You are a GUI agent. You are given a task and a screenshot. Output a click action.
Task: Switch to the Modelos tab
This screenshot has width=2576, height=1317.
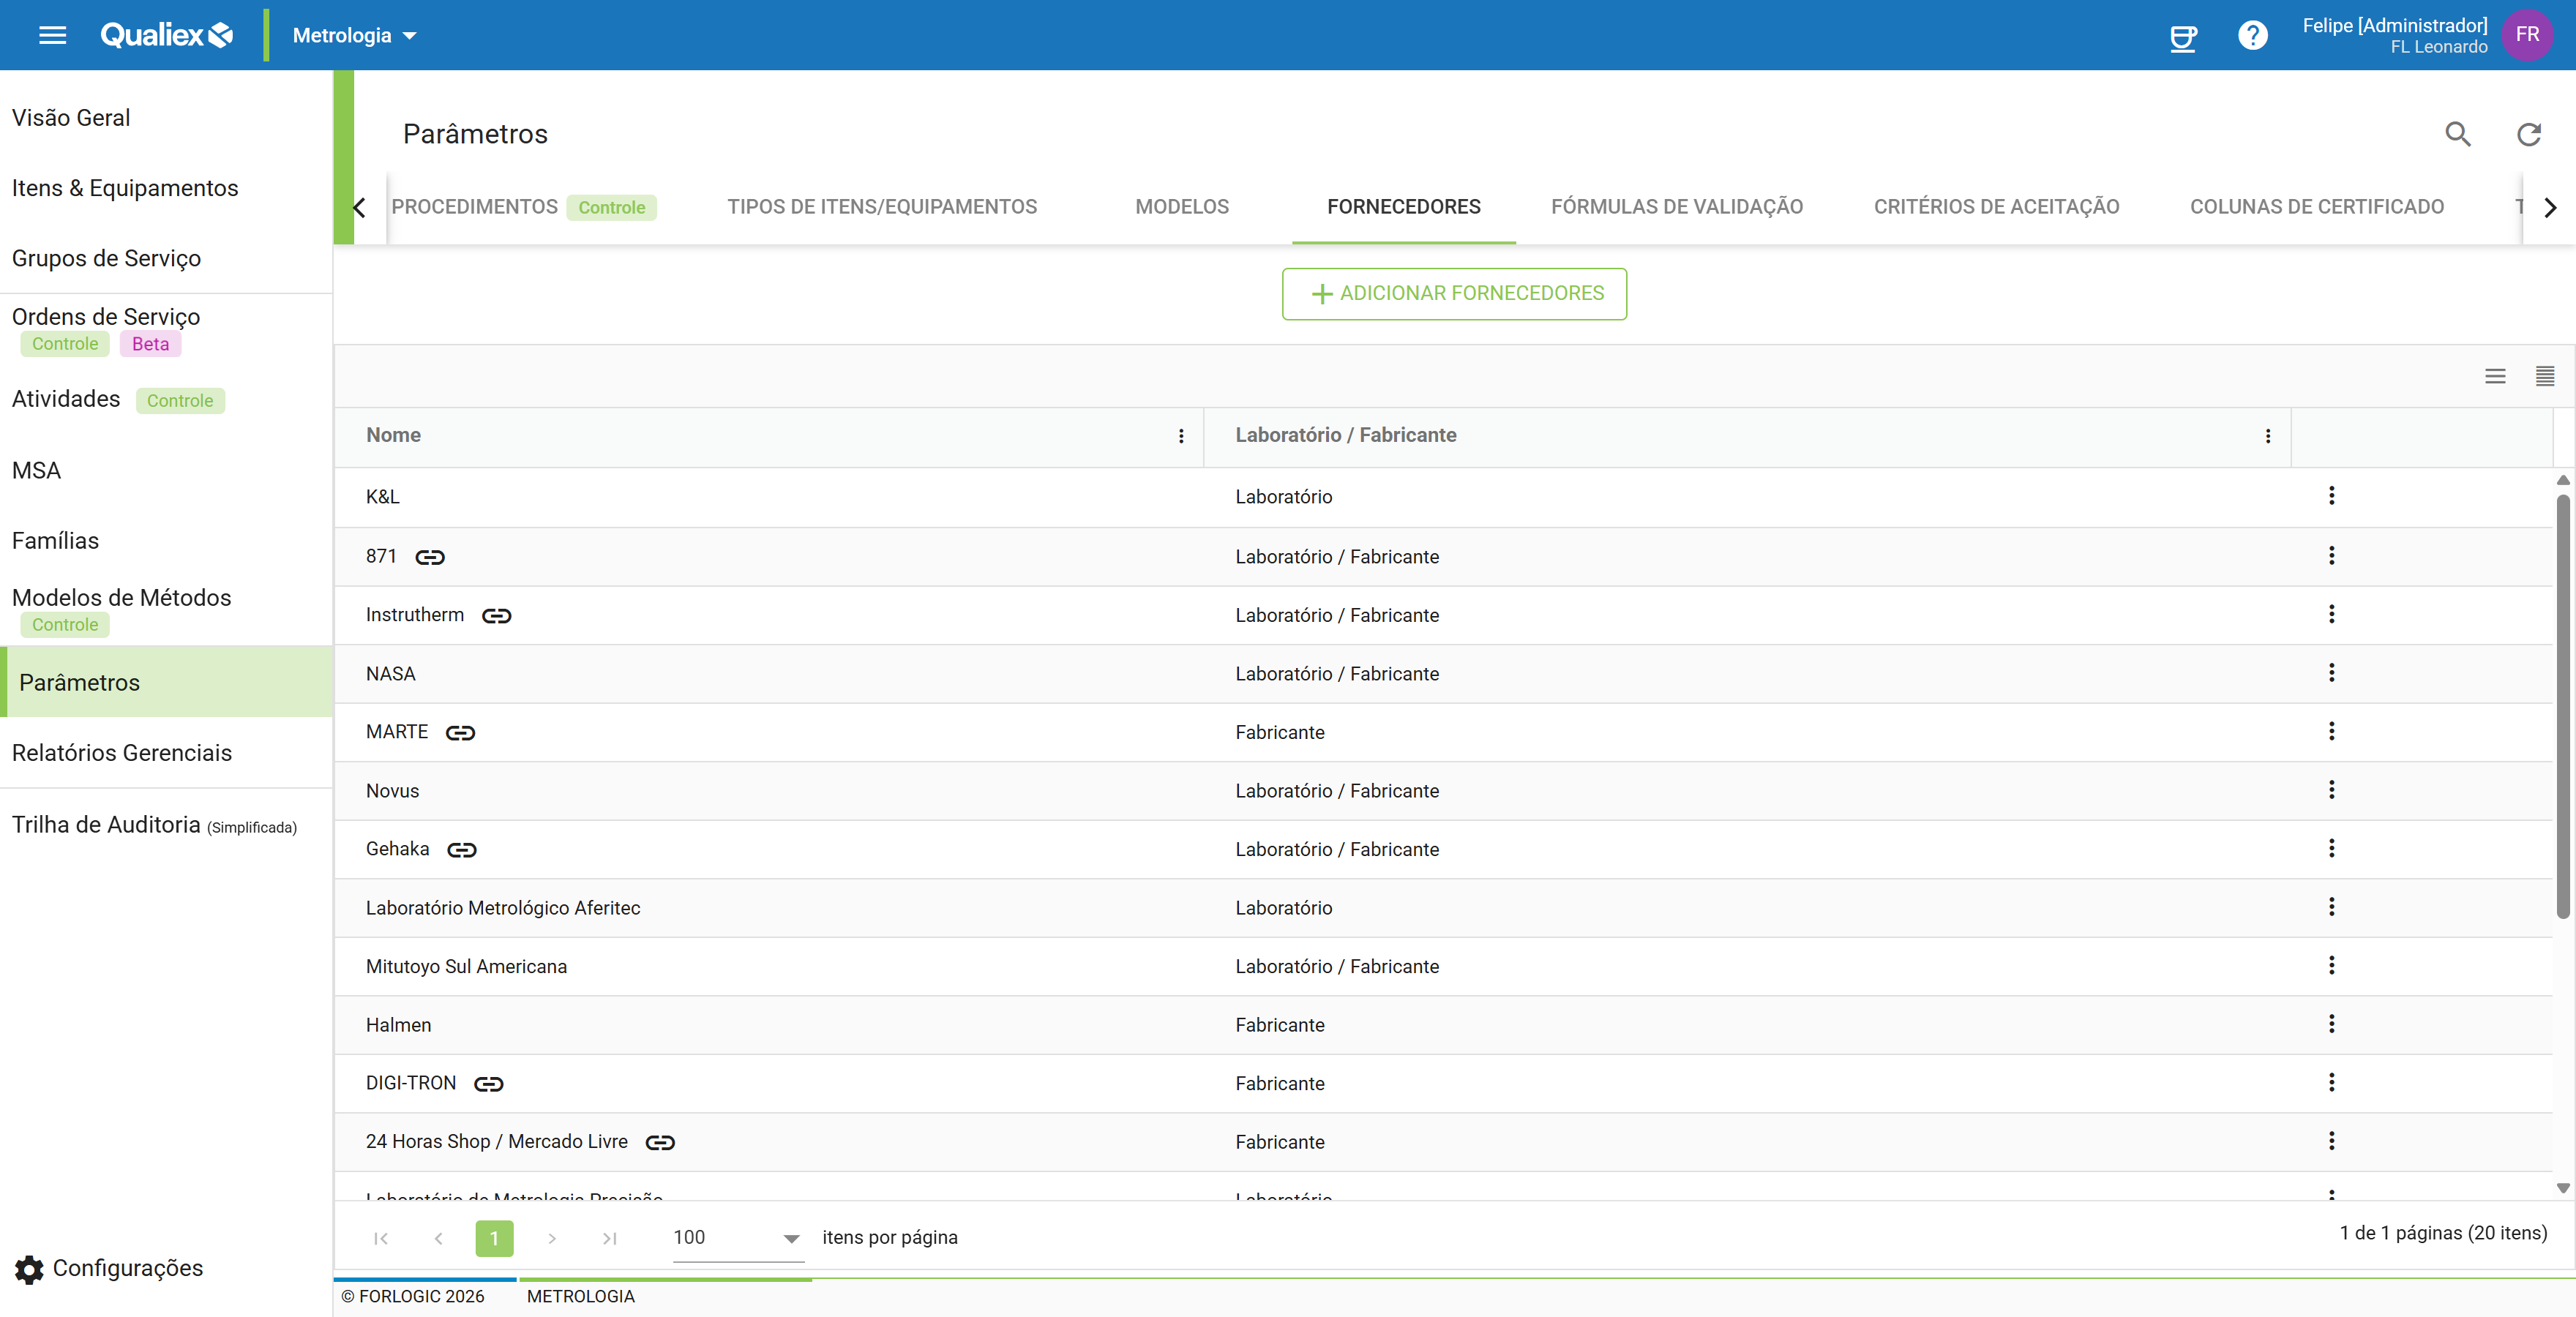point(1182,207)
